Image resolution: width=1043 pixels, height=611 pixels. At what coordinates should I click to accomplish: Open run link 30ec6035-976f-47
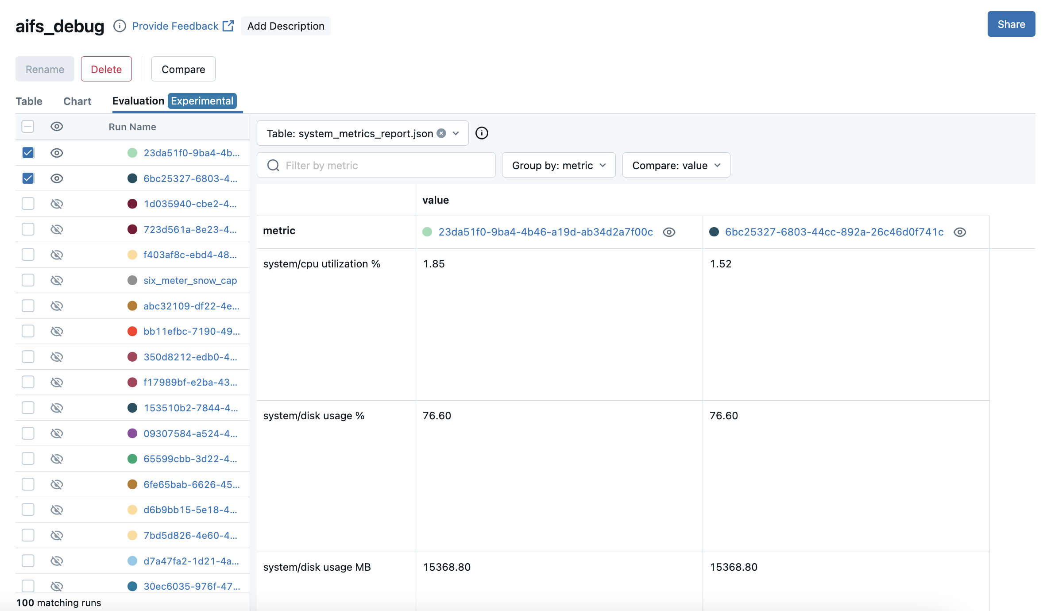[192, 586]
